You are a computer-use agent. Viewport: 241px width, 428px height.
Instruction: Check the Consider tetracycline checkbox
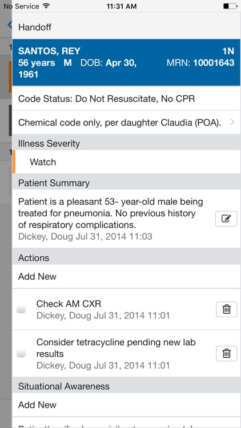coord(21,353)
